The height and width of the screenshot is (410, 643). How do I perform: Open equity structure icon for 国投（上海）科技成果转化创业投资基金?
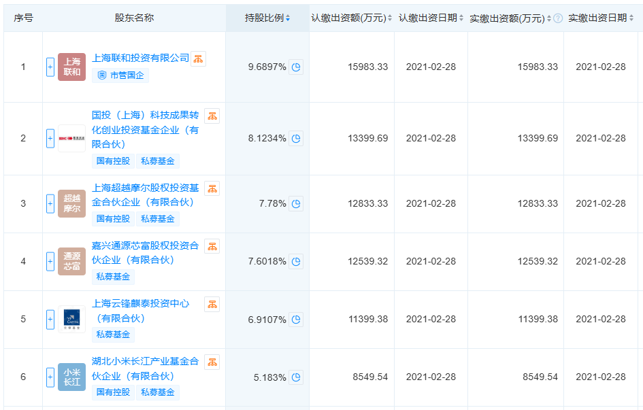click(212, 116)
